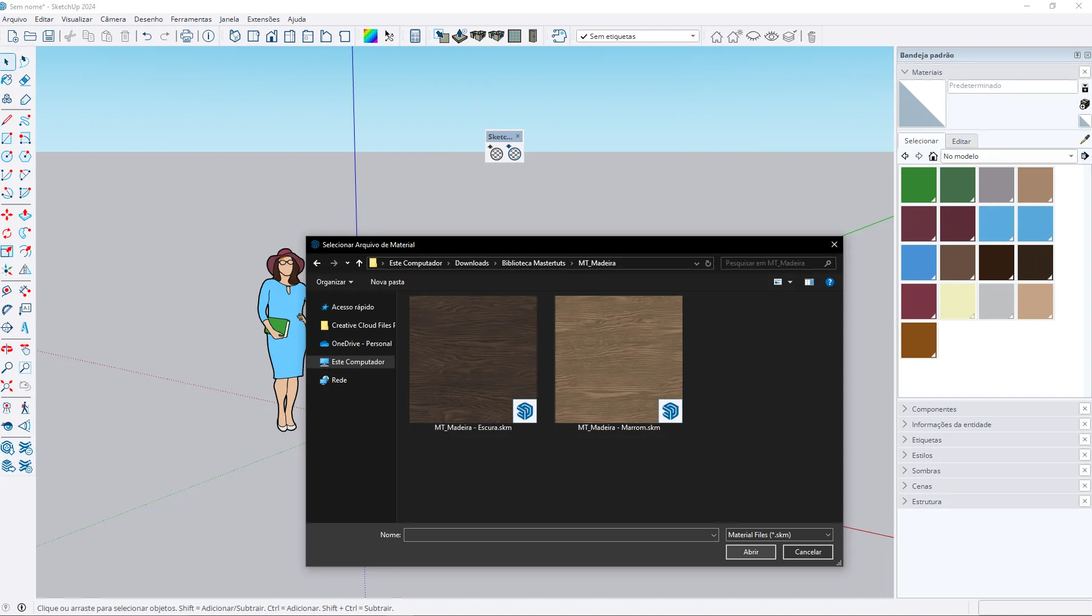Select the Eraser tool
1092x616 pixels.
pyautogui.click(x=25, y=80)
